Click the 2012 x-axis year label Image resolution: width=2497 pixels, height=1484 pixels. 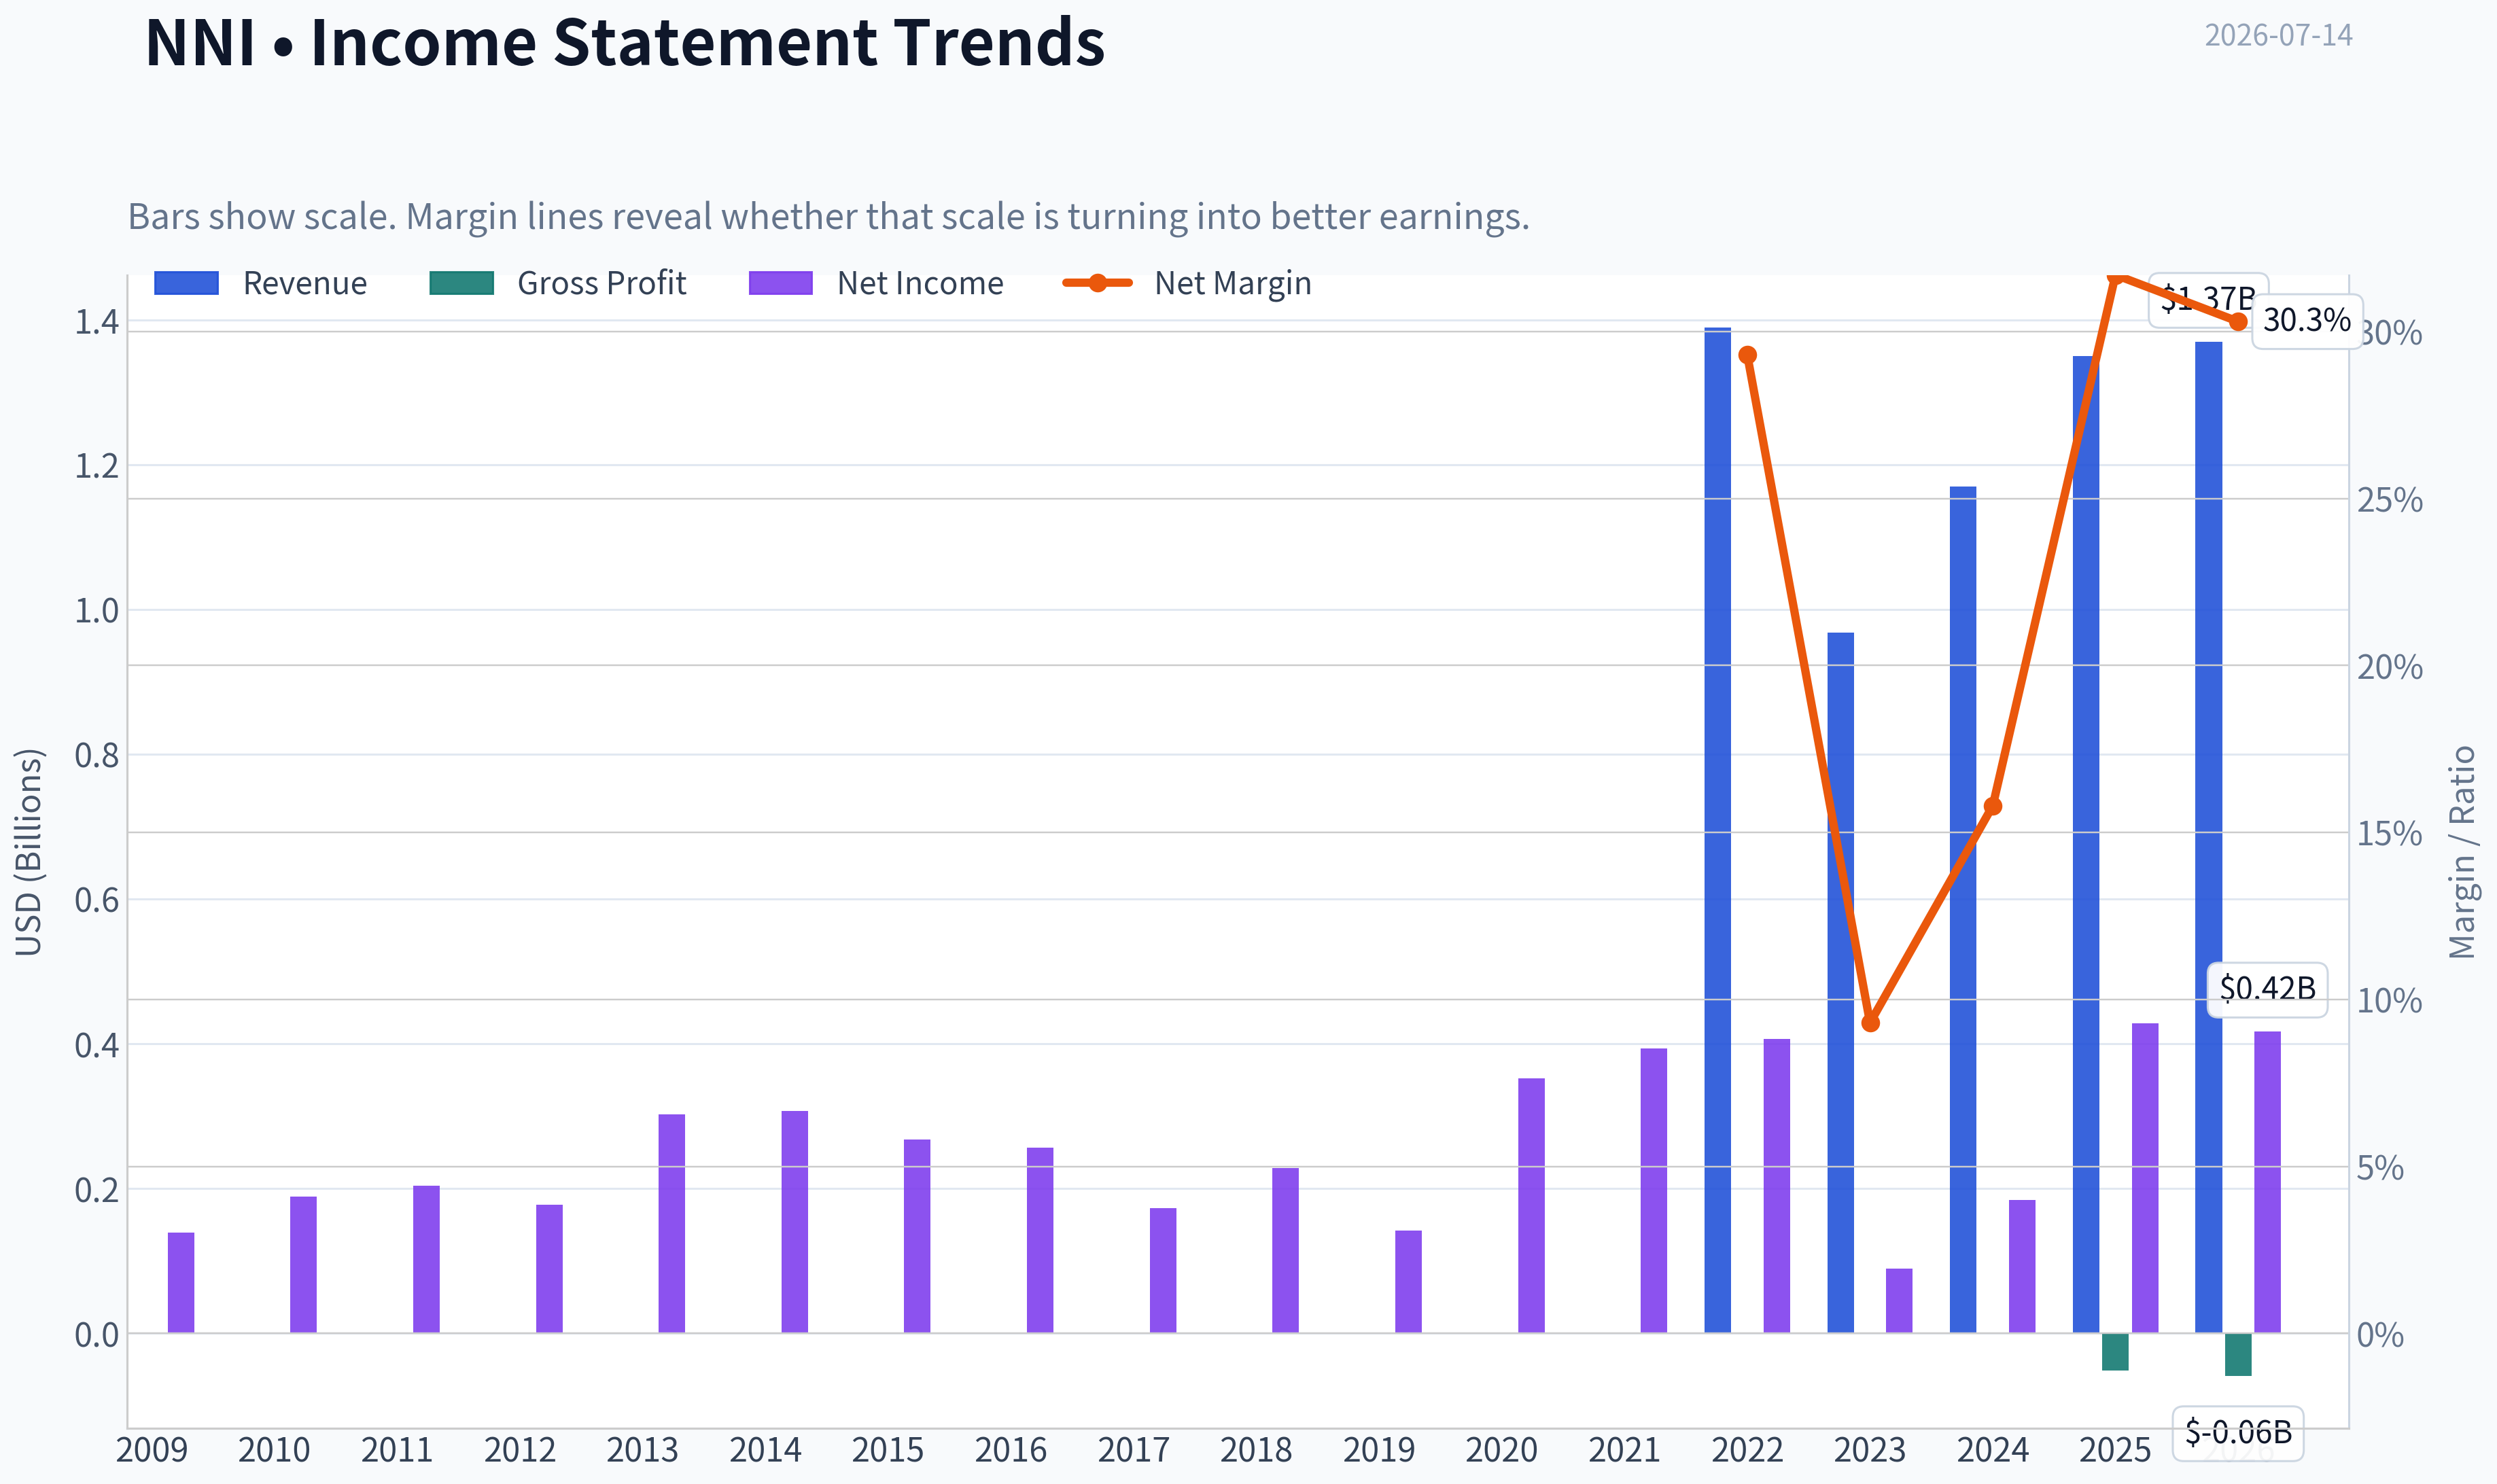[x=519, y=1450]
